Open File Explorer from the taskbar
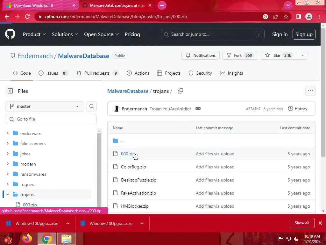The height and width of the screenshot is (245, 326). (x=67, y=239)
